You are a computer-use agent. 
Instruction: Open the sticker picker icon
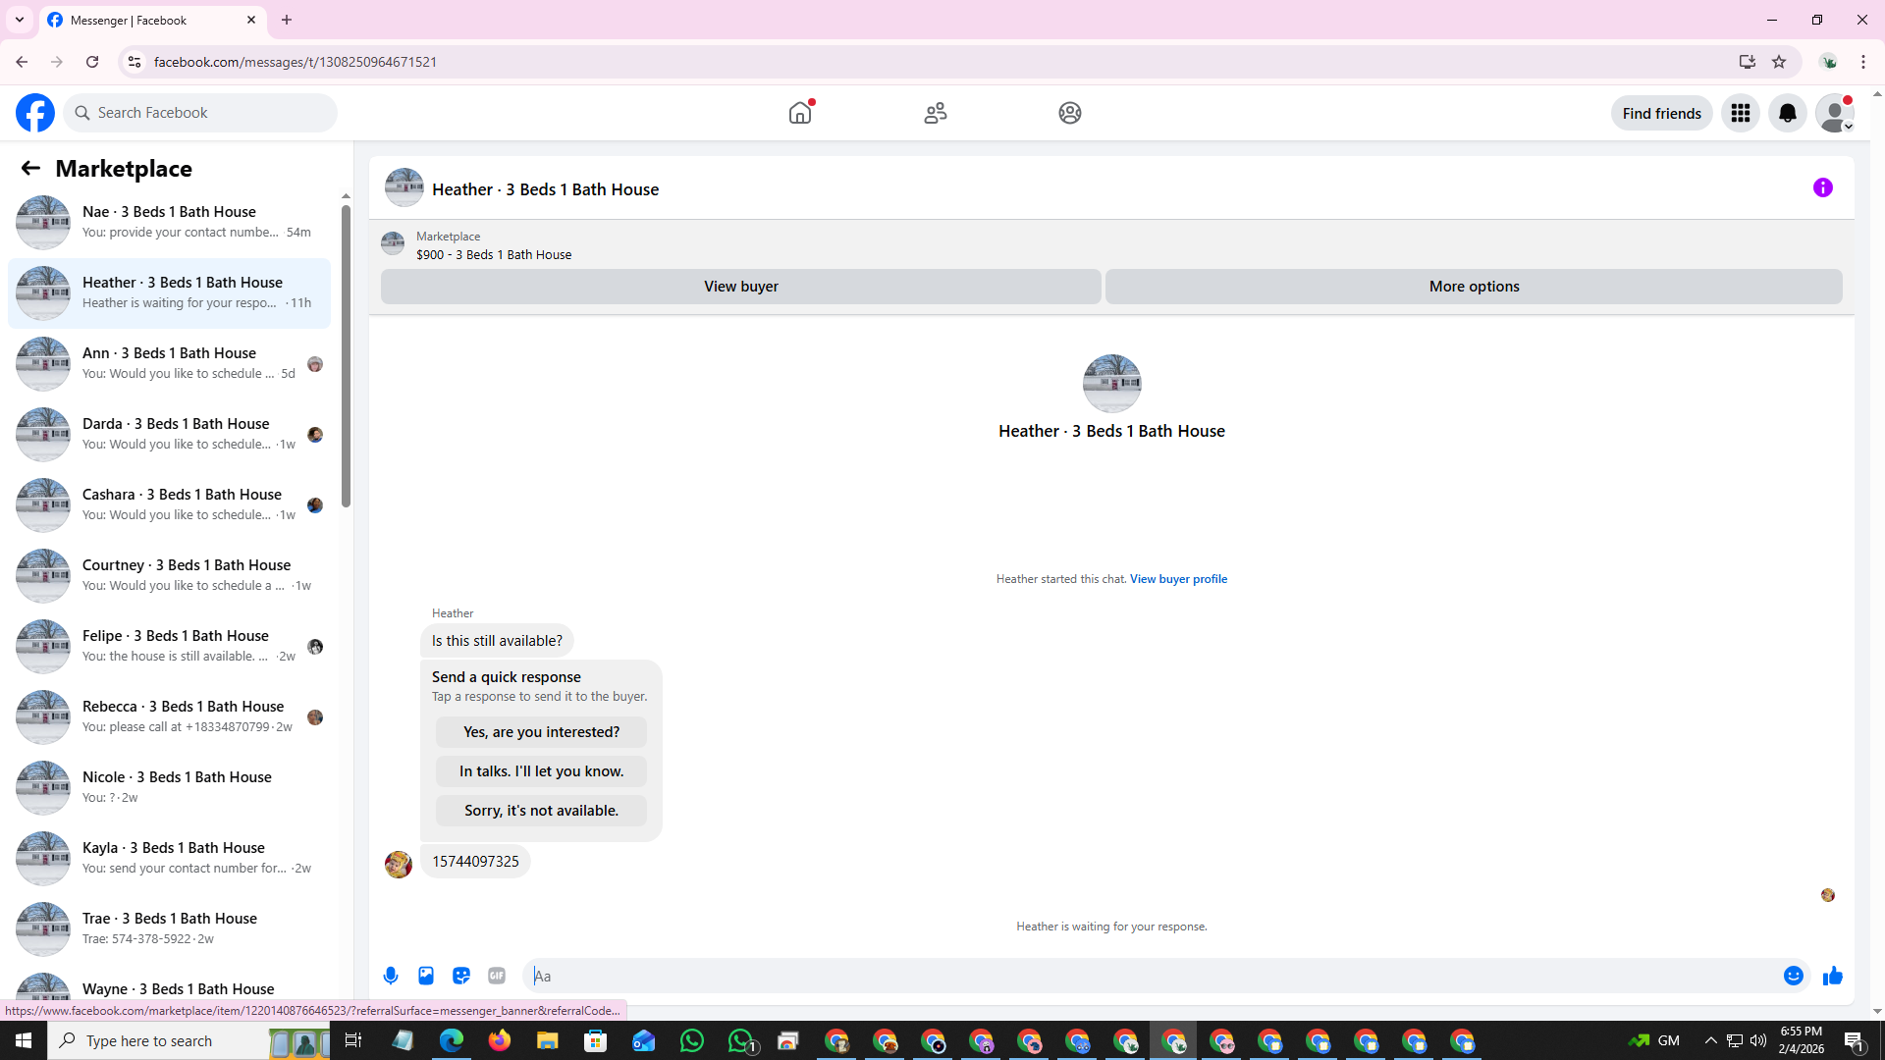click(461, 976)
